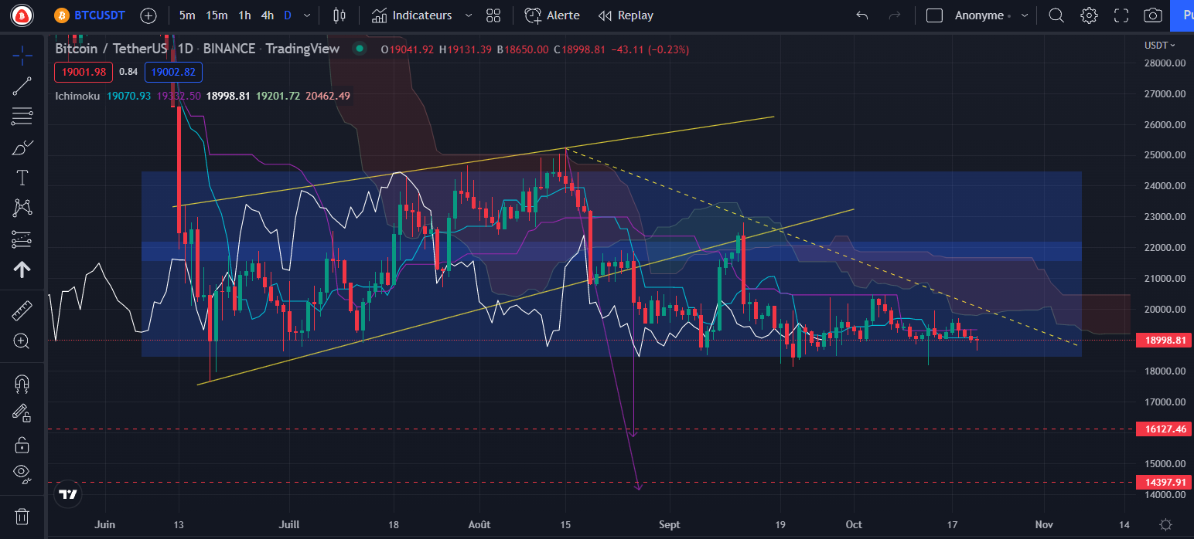Open the candle chart style selector
The image size is (1194, 539).
[x=339, y=15]
